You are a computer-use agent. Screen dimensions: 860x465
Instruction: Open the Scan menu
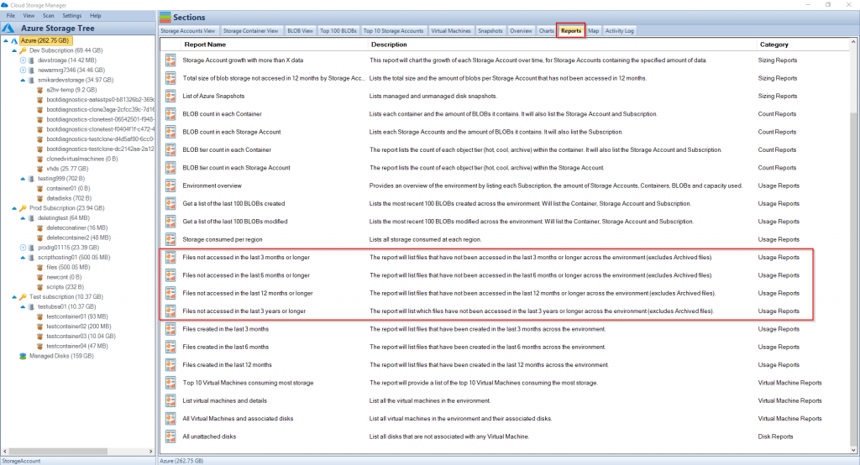[x=49, y=15]
